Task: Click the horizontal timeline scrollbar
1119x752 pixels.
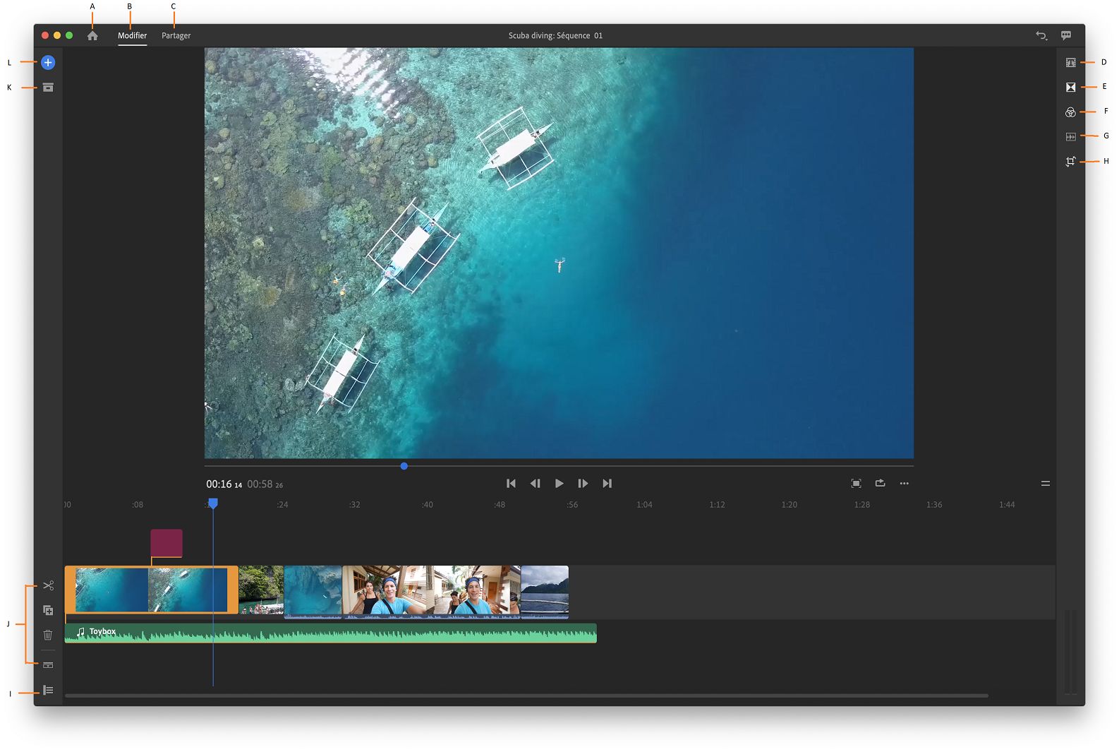Action: point(526,696)
